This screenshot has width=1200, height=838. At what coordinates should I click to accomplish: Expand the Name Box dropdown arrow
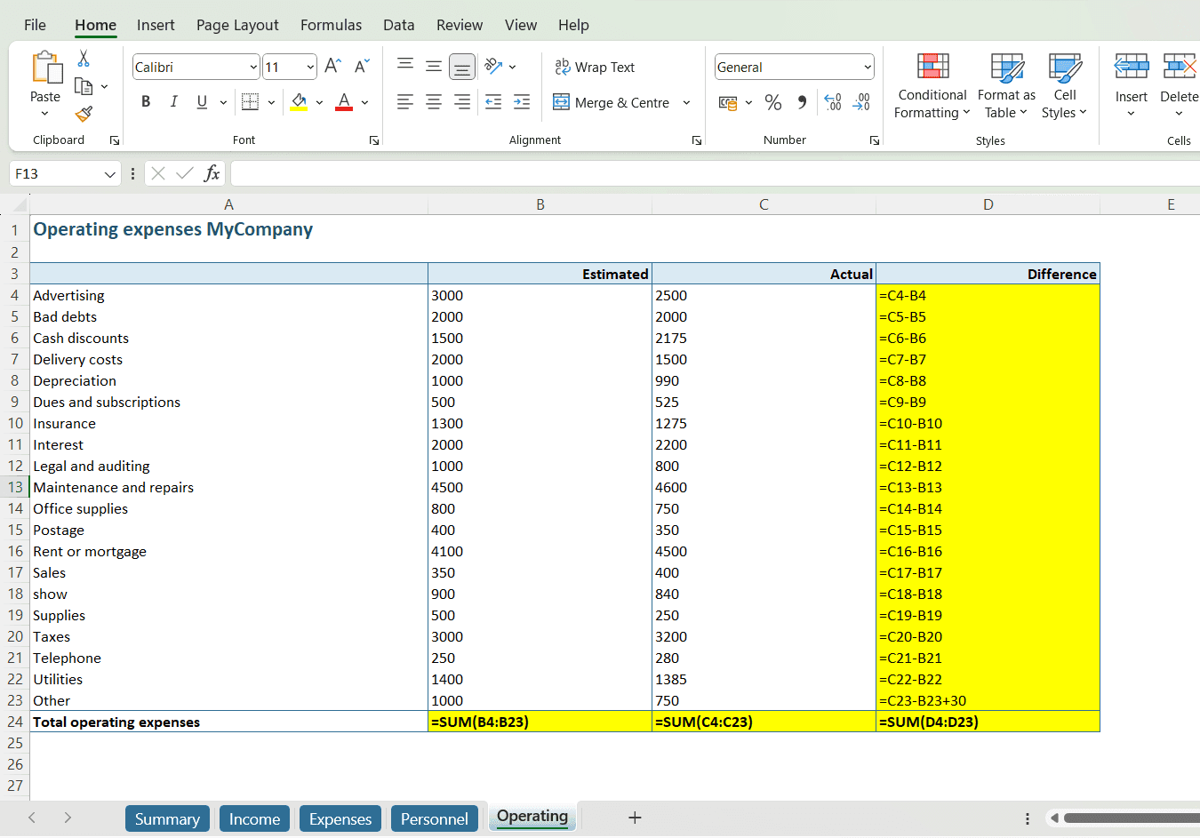110,174
